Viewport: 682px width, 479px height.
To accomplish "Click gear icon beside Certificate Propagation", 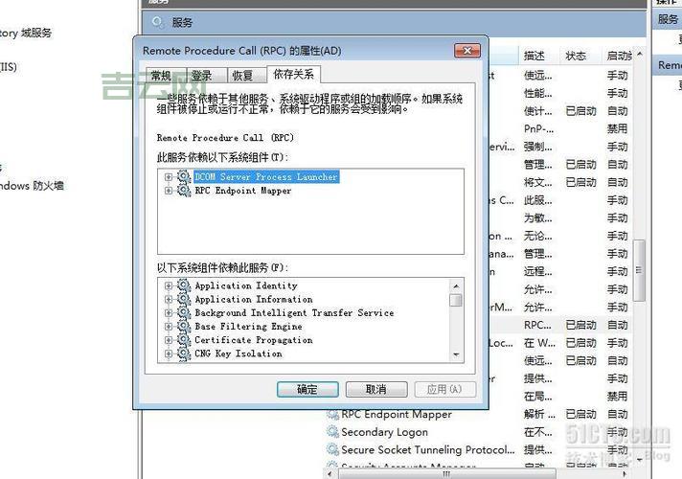I will [x=184, y=340].
